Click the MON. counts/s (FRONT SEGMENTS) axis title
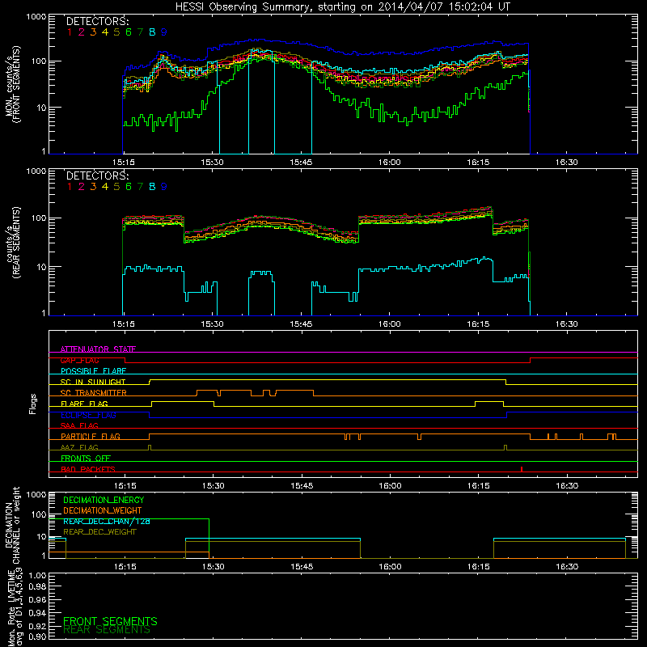The height and width of the screenshot is (647, 647). (12, 84)
